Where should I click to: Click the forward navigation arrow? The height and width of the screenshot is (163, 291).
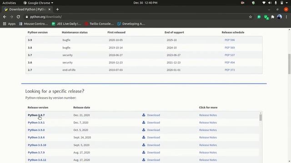[x=11, y=17]
